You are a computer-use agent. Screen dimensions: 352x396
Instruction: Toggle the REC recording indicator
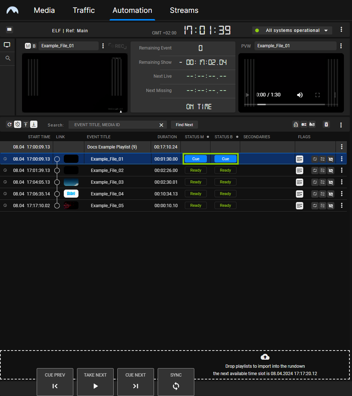click(x=117, y=46)
